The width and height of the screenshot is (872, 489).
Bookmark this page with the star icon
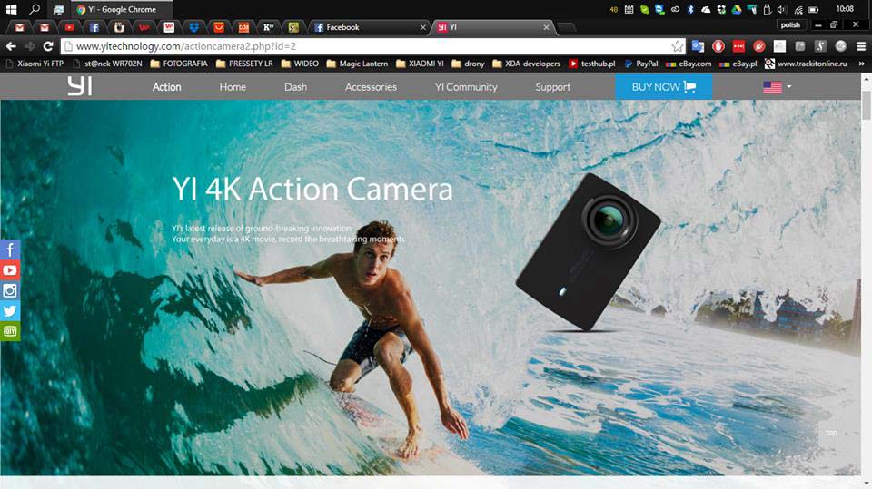tap(677, 46)
